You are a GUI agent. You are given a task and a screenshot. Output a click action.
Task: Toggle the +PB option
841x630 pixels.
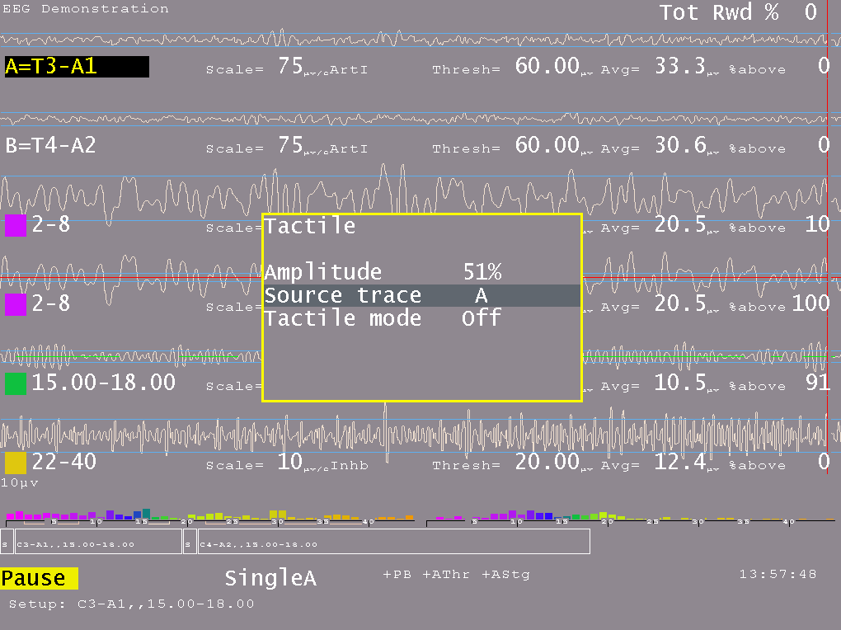(397, 575)
